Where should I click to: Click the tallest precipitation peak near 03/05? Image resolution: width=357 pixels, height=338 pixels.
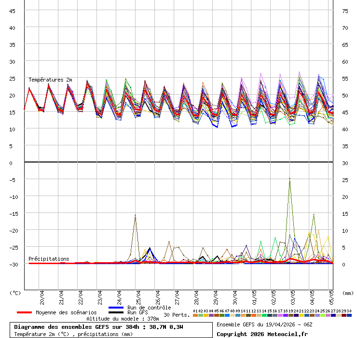pos(289,179)
